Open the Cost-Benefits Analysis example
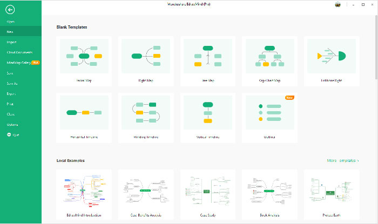Image resolution: width=378 pixels, height=224 pixels. 146,195
